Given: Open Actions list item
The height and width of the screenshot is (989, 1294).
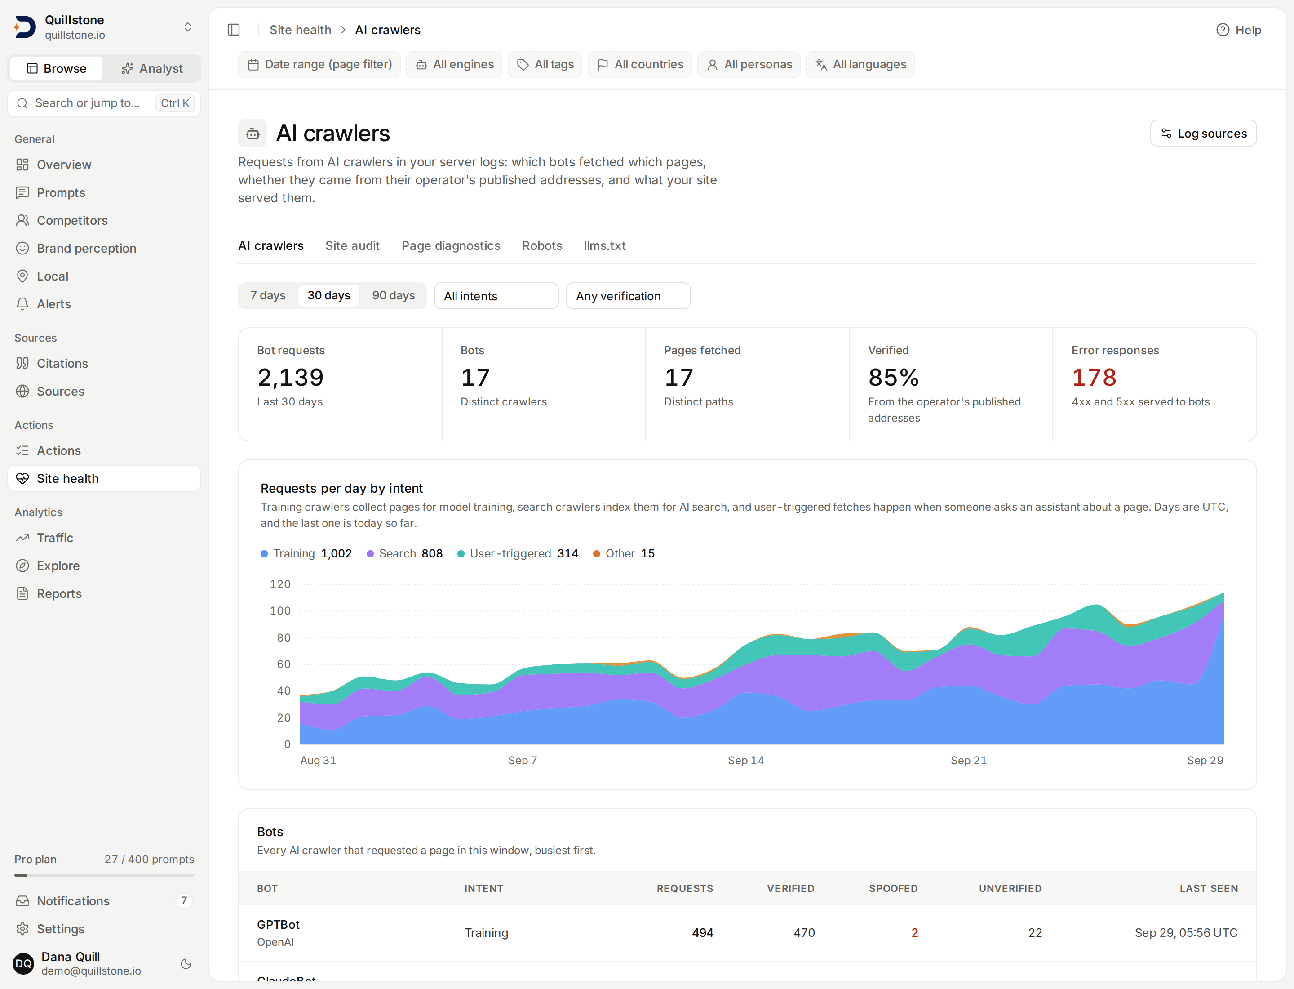Looking at the screenshot, I should pyautogui.click(x=104, y=450).
